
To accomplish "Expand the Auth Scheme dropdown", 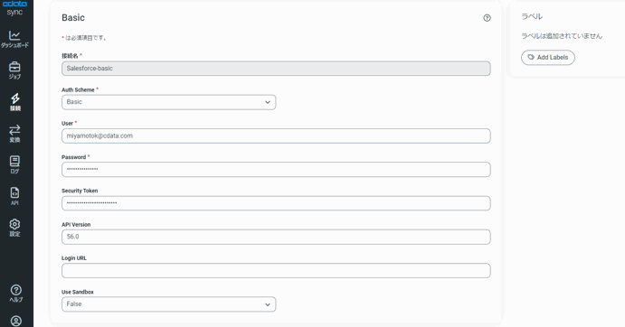I will pos(168,102).
